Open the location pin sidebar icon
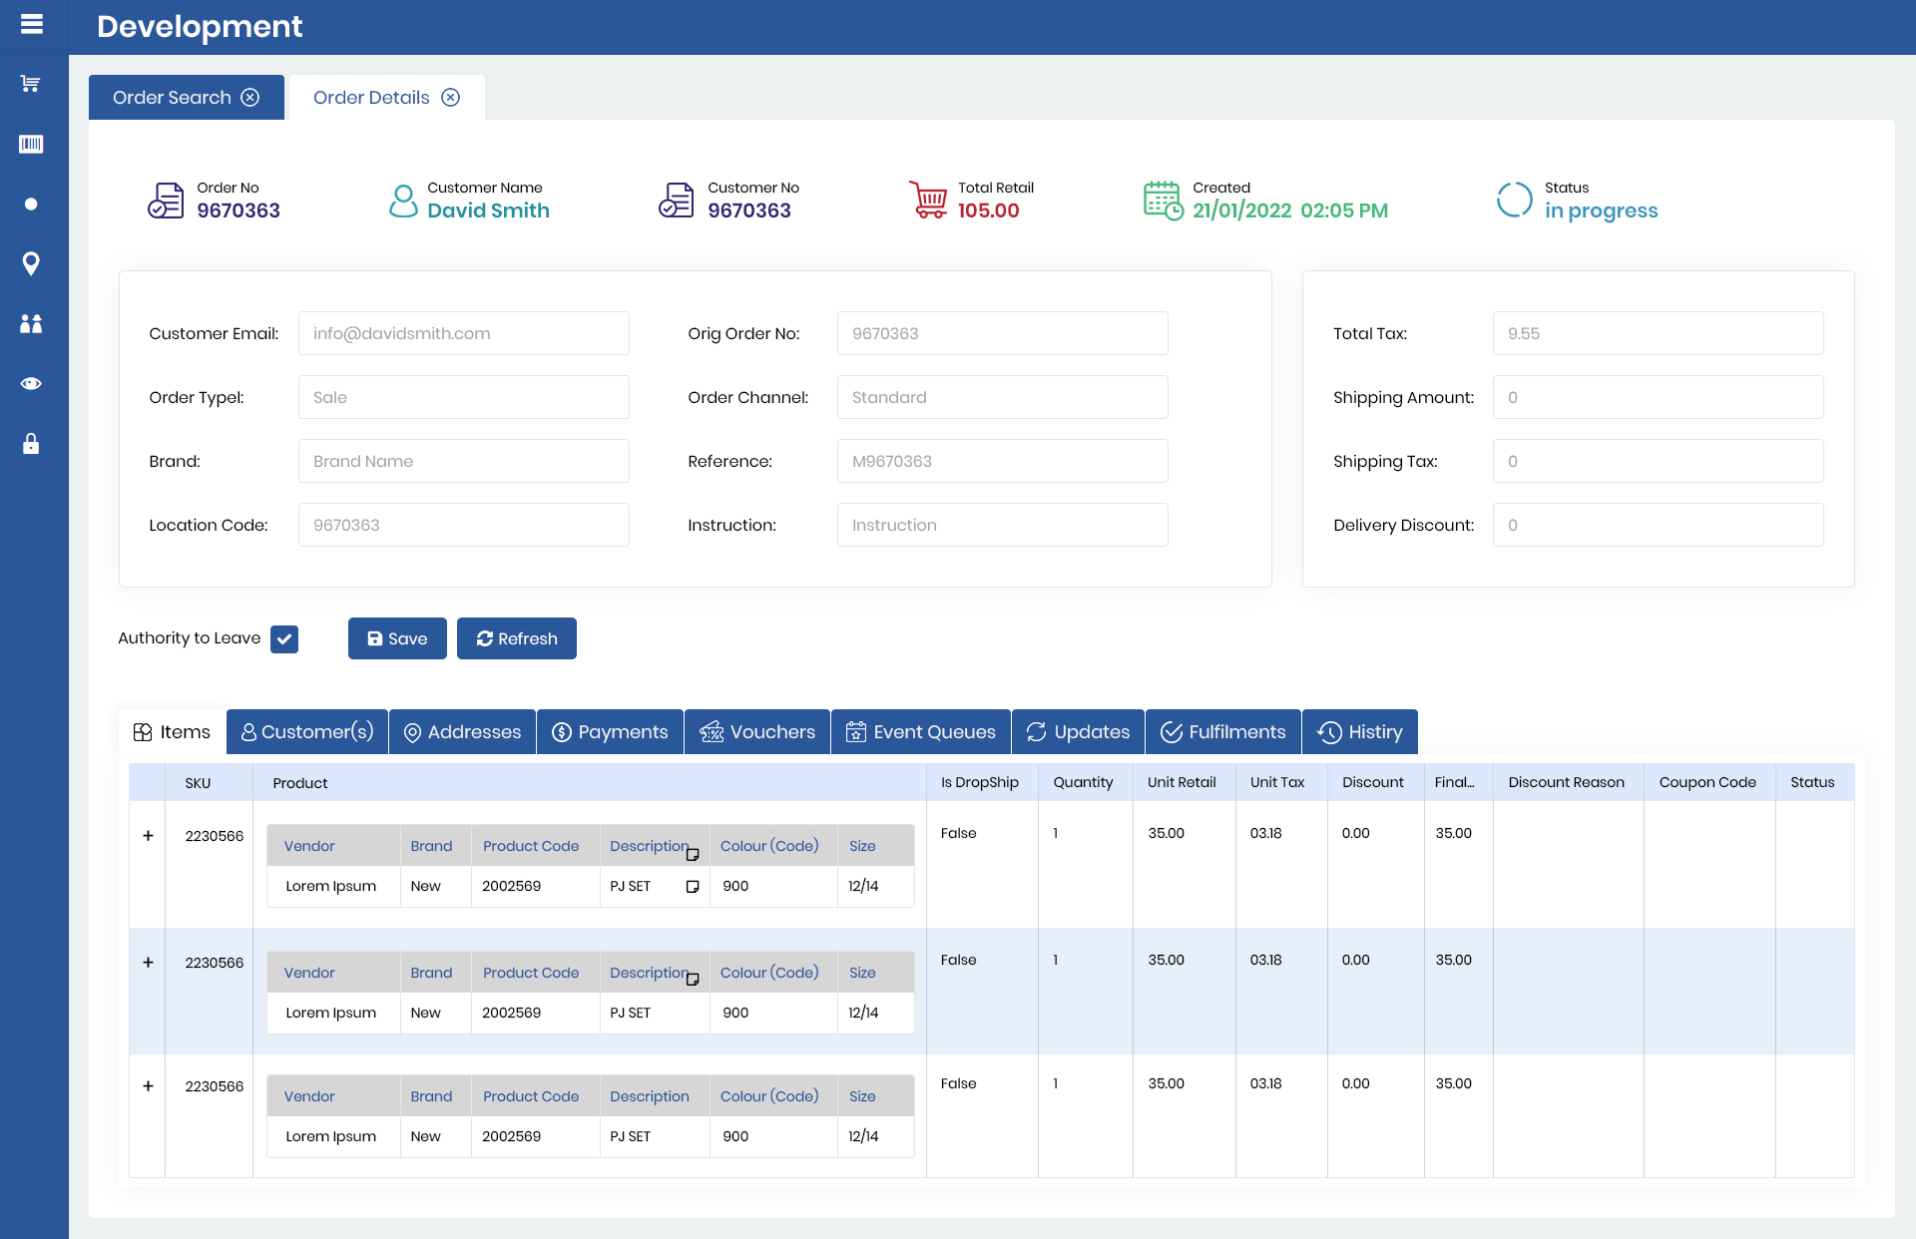 tap(31, 263)
